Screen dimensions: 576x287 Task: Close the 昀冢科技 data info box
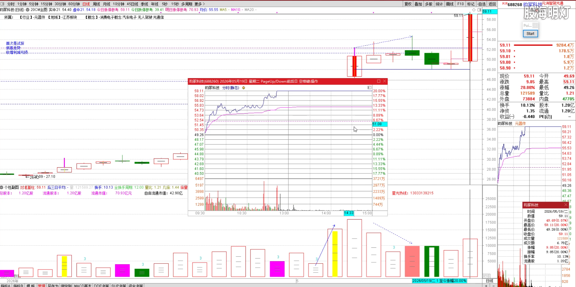coord(566,205)
